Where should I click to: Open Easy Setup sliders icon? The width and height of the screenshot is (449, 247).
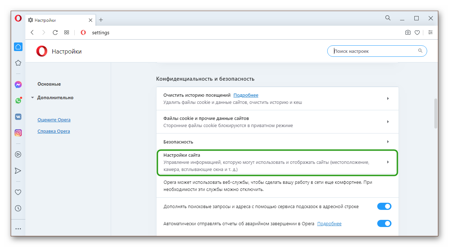430,32
